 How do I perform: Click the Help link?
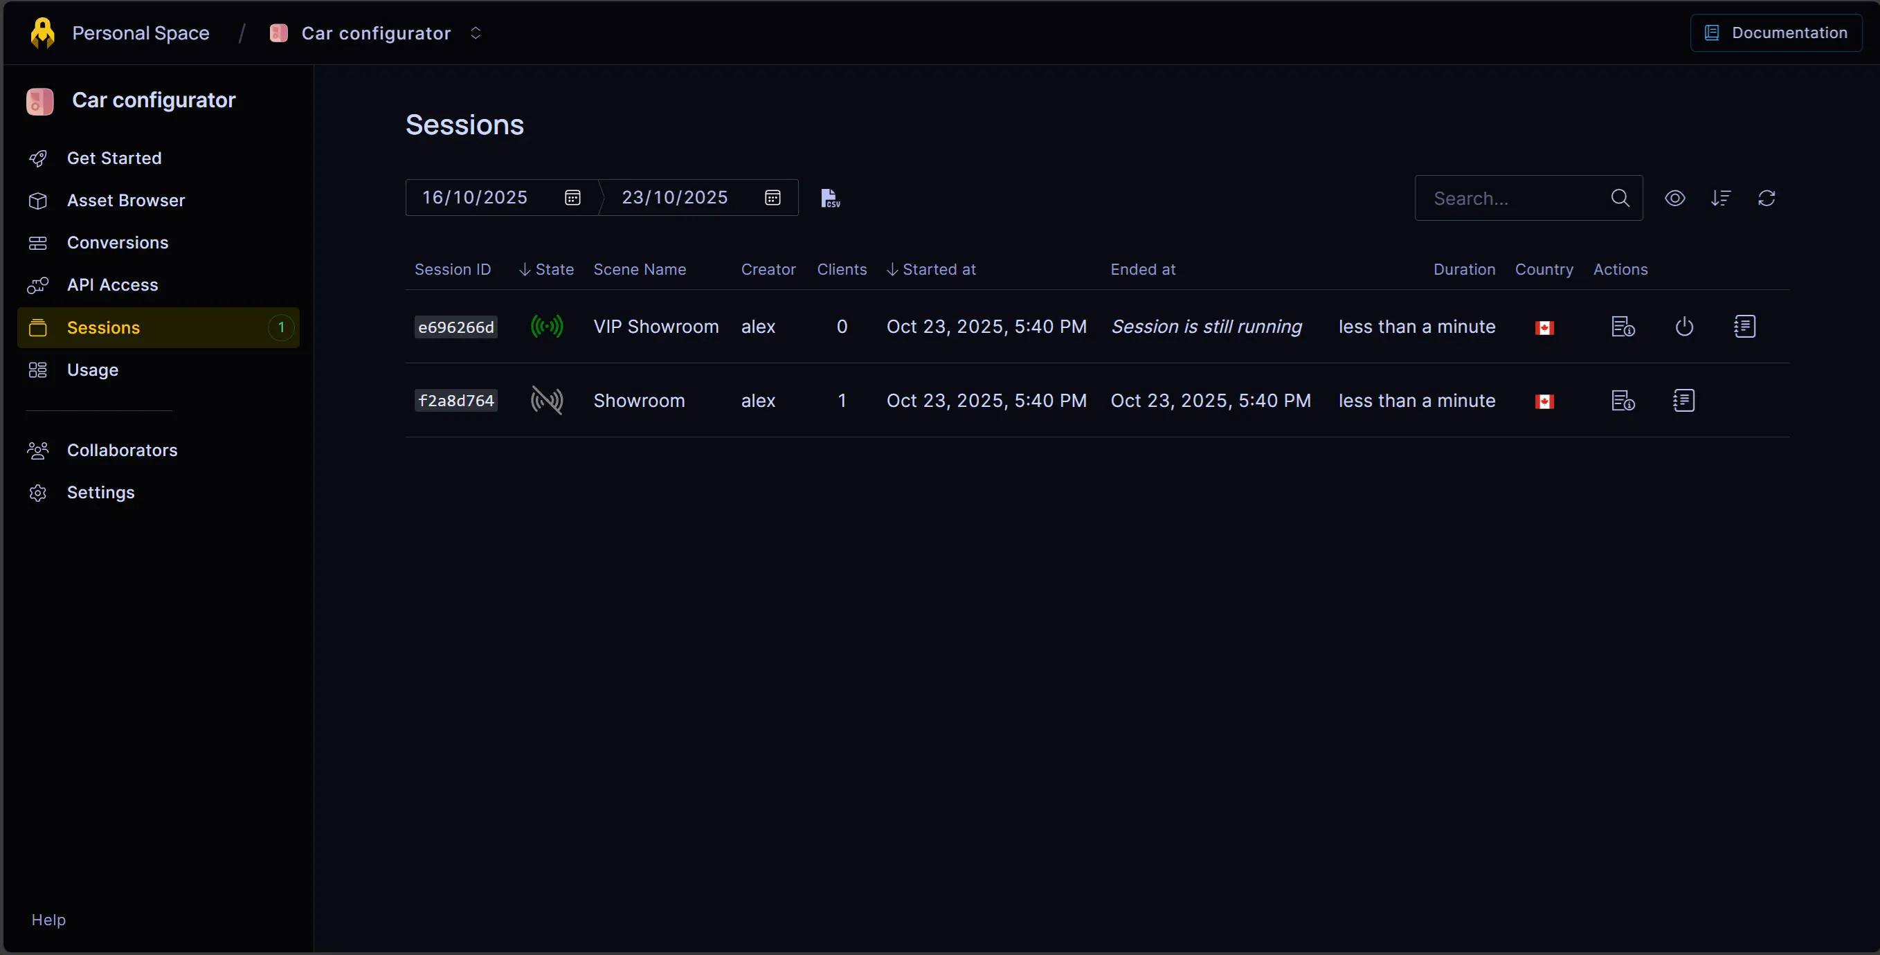click(48, 919)
